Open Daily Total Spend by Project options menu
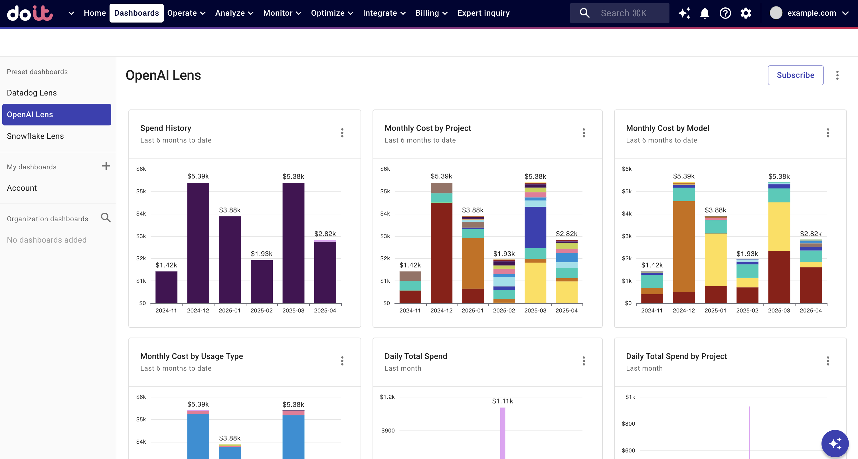Screen dimensions: 858x459 (828, 361)
